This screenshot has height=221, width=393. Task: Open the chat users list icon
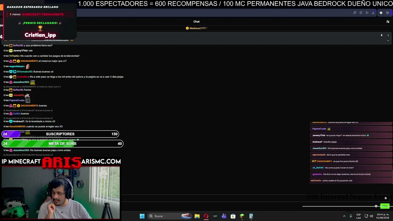[x=388, y=21]
